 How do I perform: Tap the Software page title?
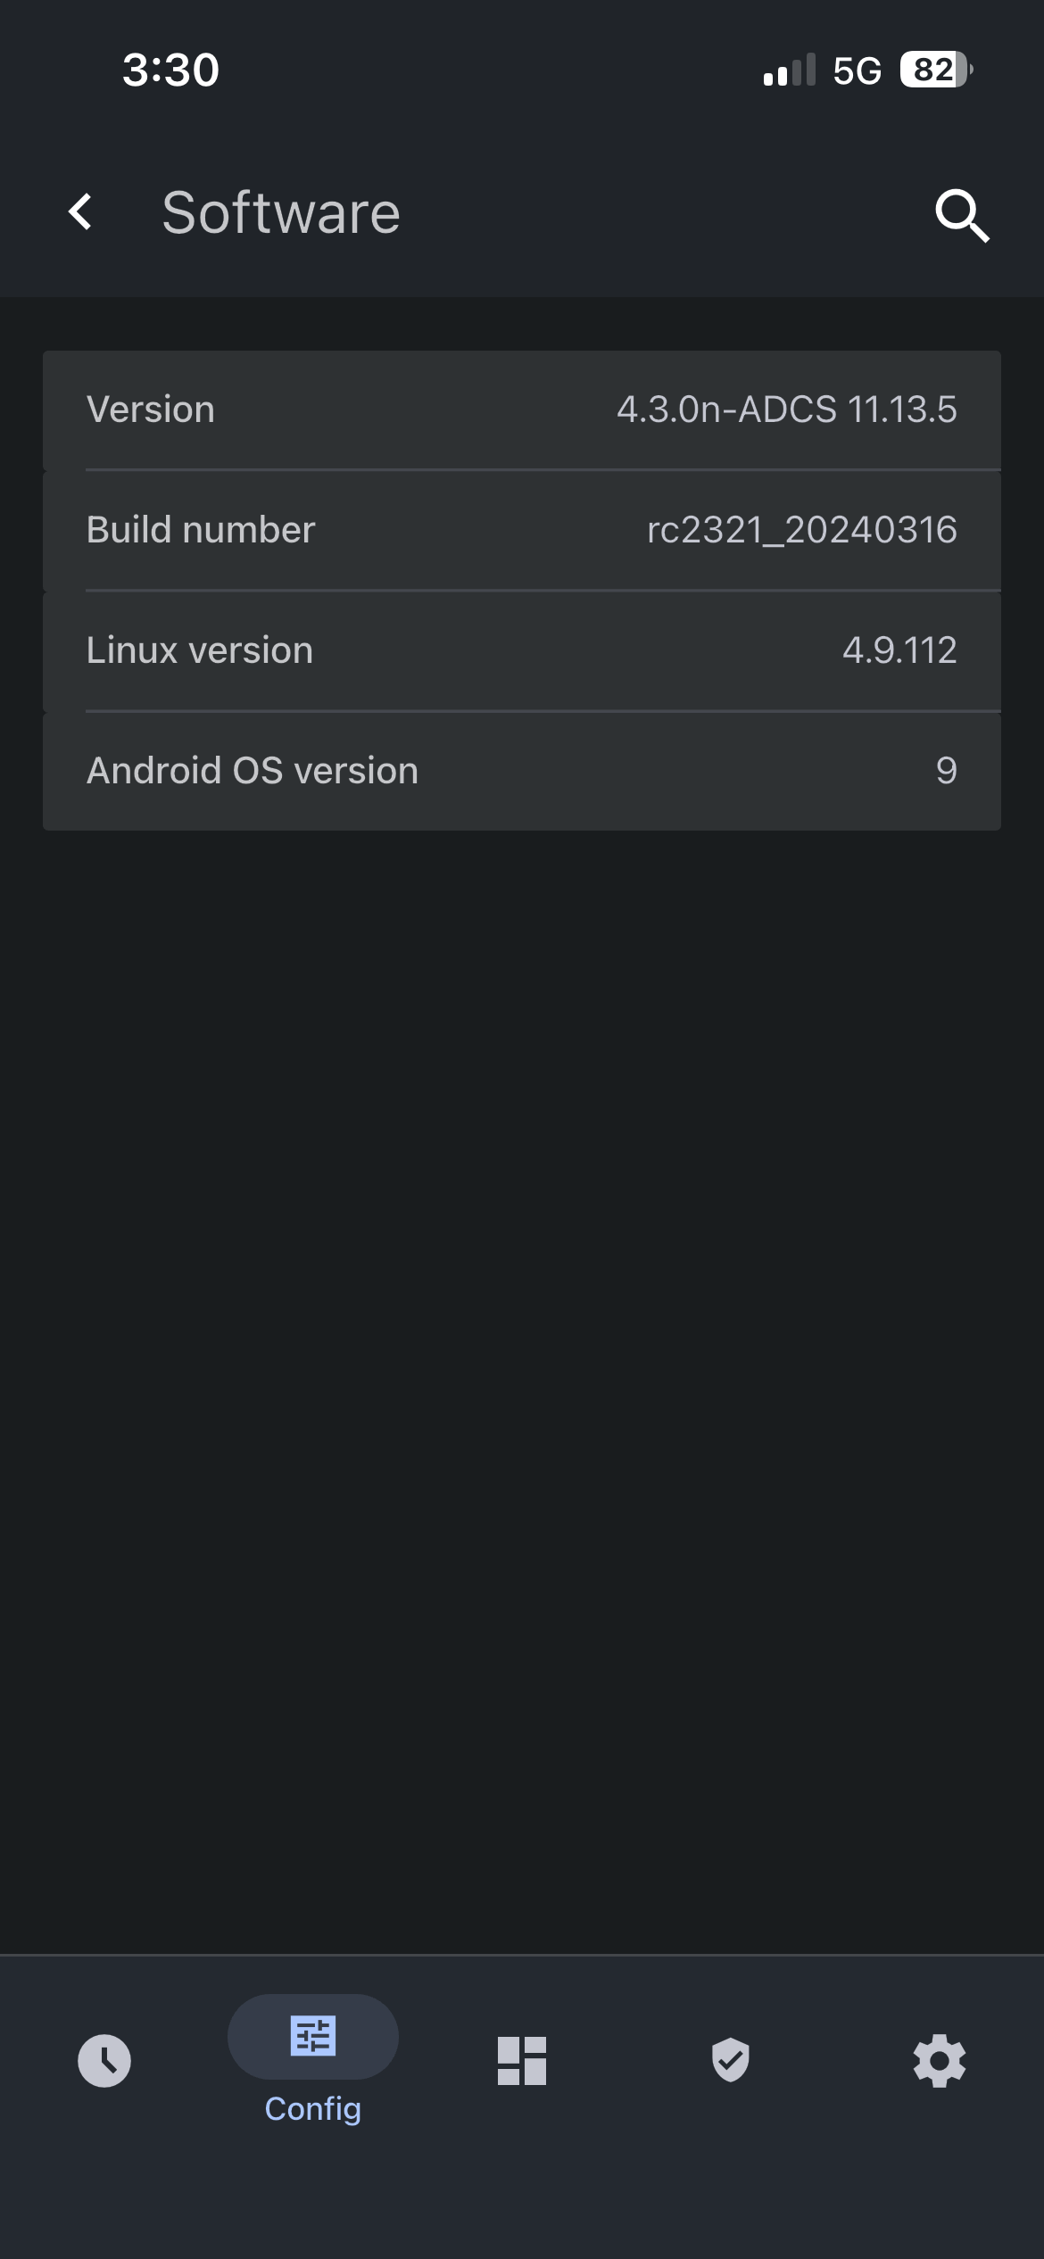pyautogui.click(x=281, y=213)
